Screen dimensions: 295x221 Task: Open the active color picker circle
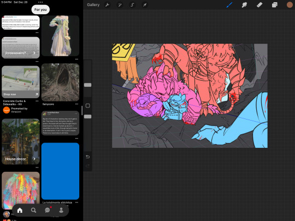[x=290, y=5]
